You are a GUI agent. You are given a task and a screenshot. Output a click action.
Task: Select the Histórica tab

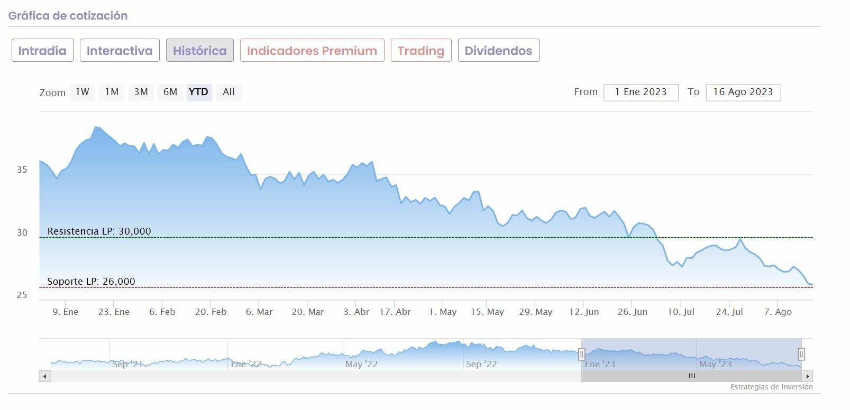(199, 51)
